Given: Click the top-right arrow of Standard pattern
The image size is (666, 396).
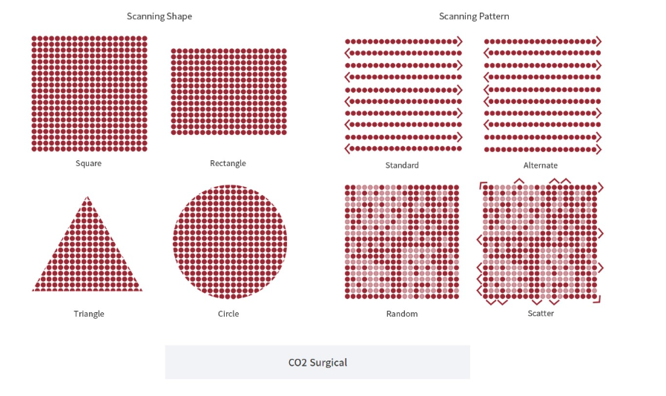Looking at the screenshot, I should [460, 42].
